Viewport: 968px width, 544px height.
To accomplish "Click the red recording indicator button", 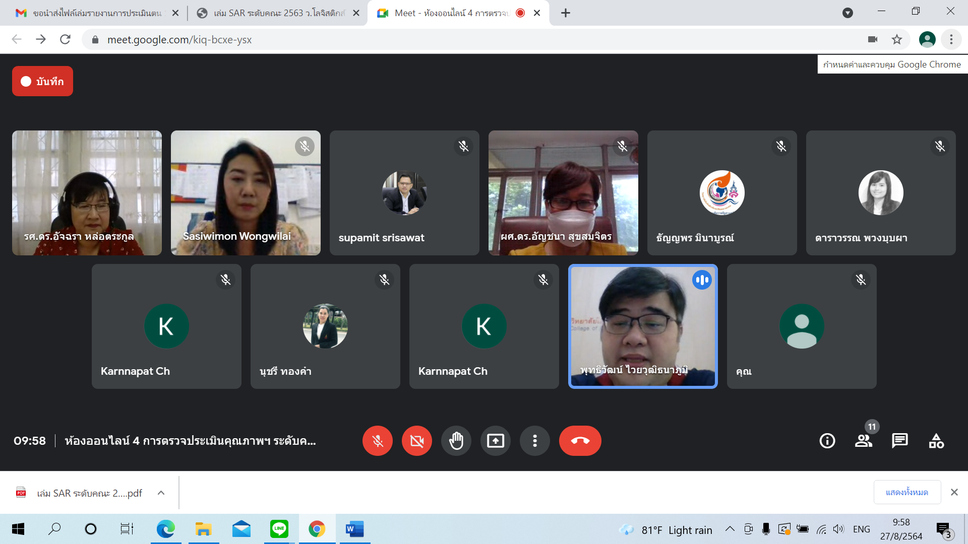I will pyautogui.click(x=42, y=81).
